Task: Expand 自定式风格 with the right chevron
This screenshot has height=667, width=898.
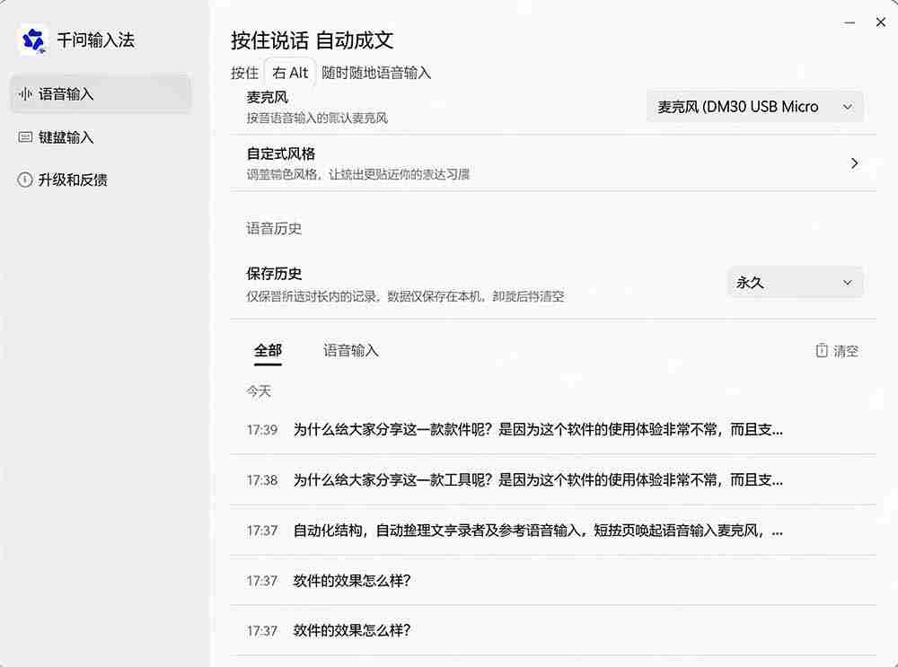Action: (x=854, y=163)
